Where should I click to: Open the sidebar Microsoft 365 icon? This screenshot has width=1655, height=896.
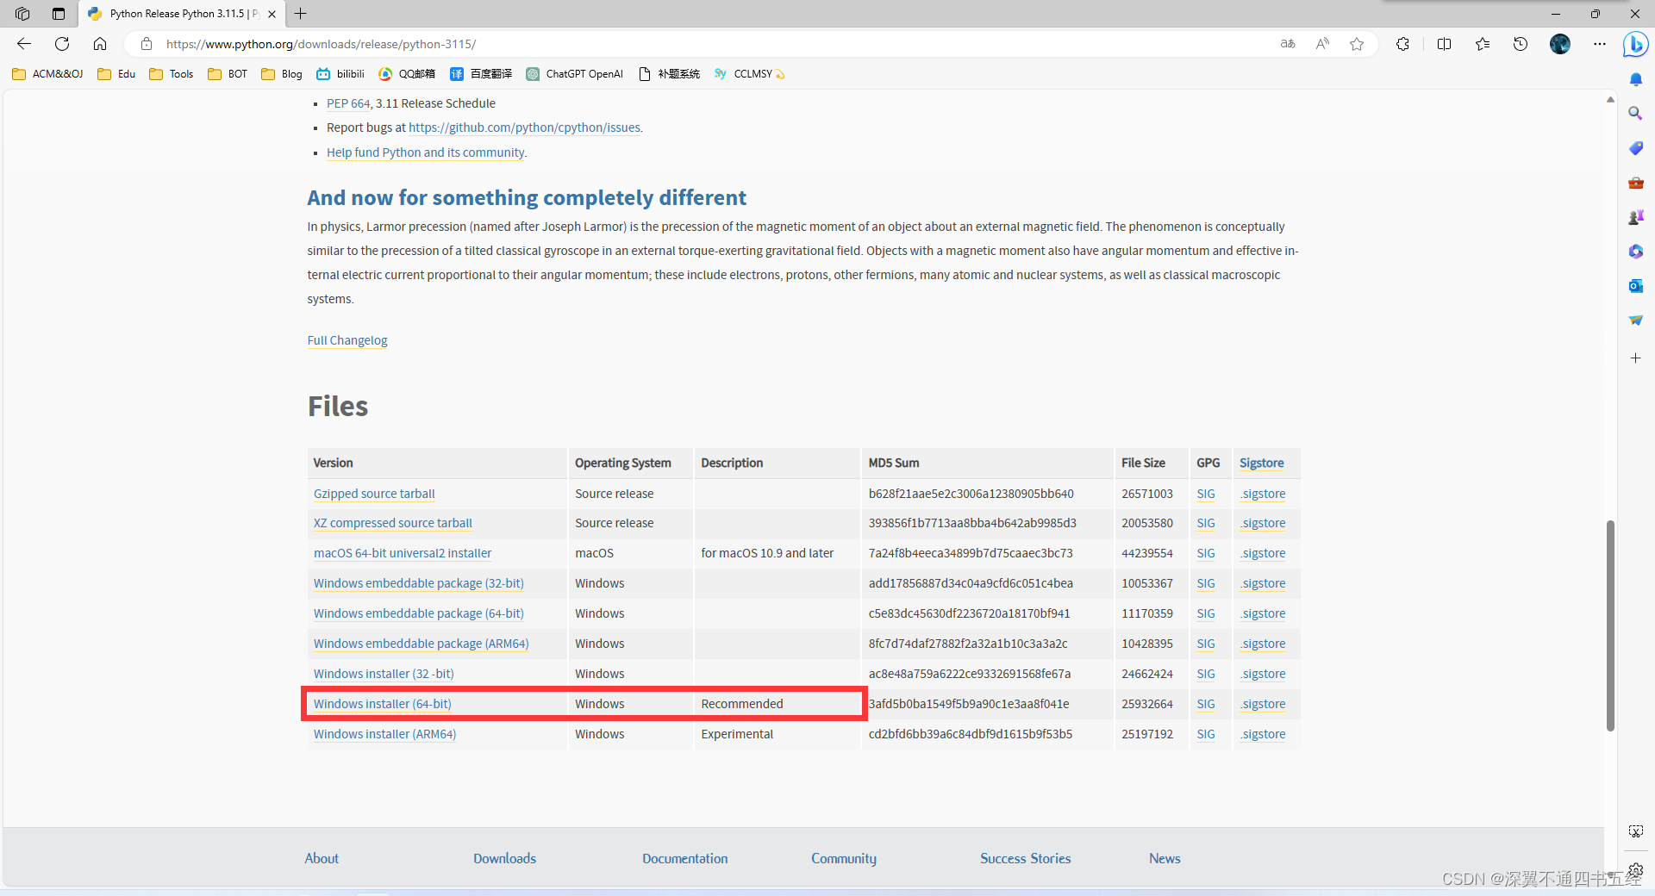tap(1635, 252)
